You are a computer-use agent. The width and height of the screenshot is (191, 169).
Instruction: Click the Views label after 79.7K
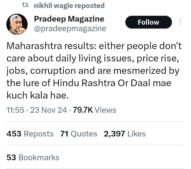click(x=105, y=110)
